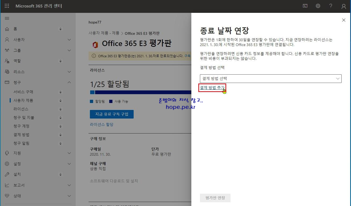The width and height of the screenshot is (351, 206).
Task: Click the reorder handle on 라이선스 row
Action: 60,109
